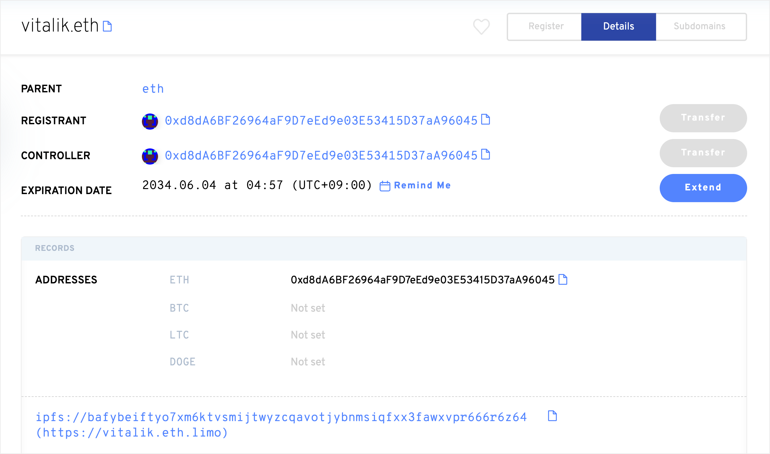Click Transfer button for registrant

point(703,118)
